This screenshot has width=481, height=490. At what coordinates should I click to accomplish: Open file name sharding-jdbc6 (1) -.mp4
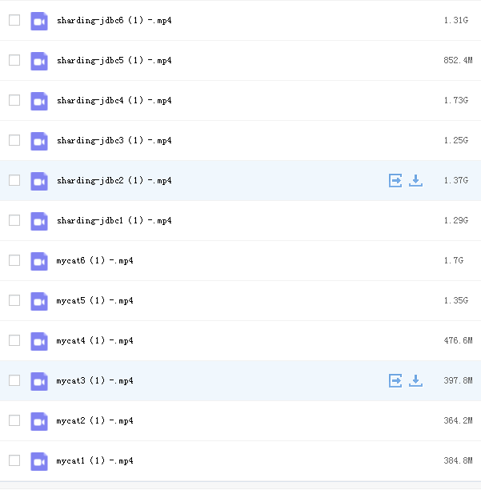point(114,21)
